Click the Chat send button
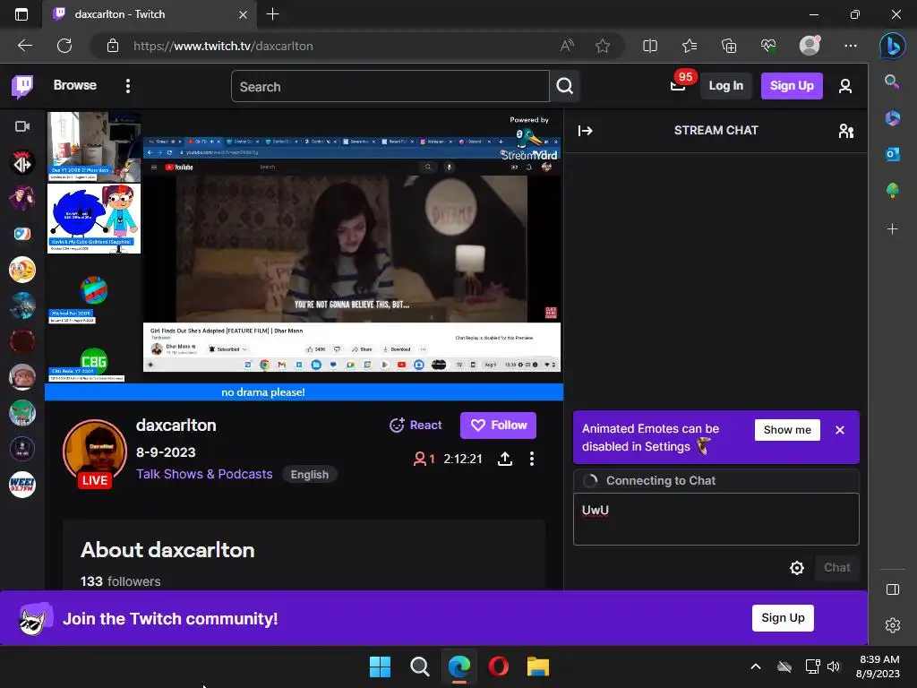 point(837,567)
